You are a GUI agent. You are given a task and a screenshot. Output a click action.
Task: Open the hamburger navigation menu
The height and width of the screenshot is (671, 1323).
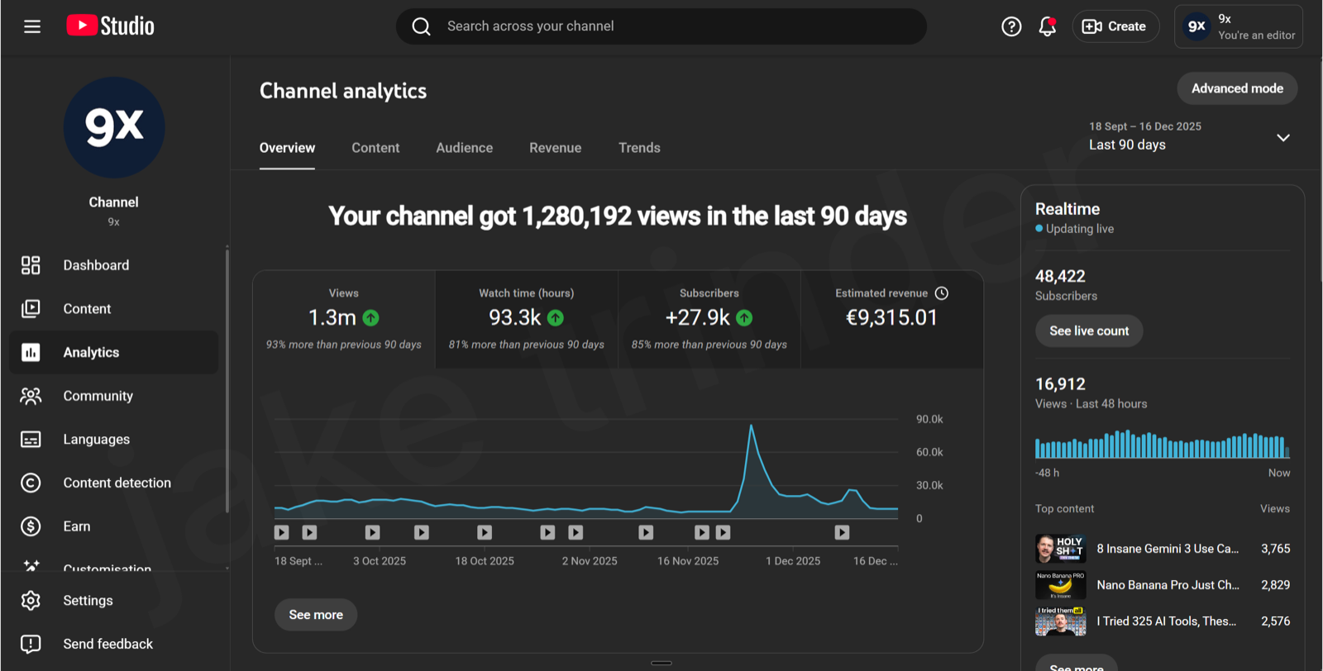coord(32,26)
